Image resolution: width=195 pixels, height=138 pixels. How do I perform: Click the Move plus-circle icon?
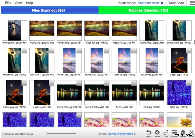click(x=157, y=133)
